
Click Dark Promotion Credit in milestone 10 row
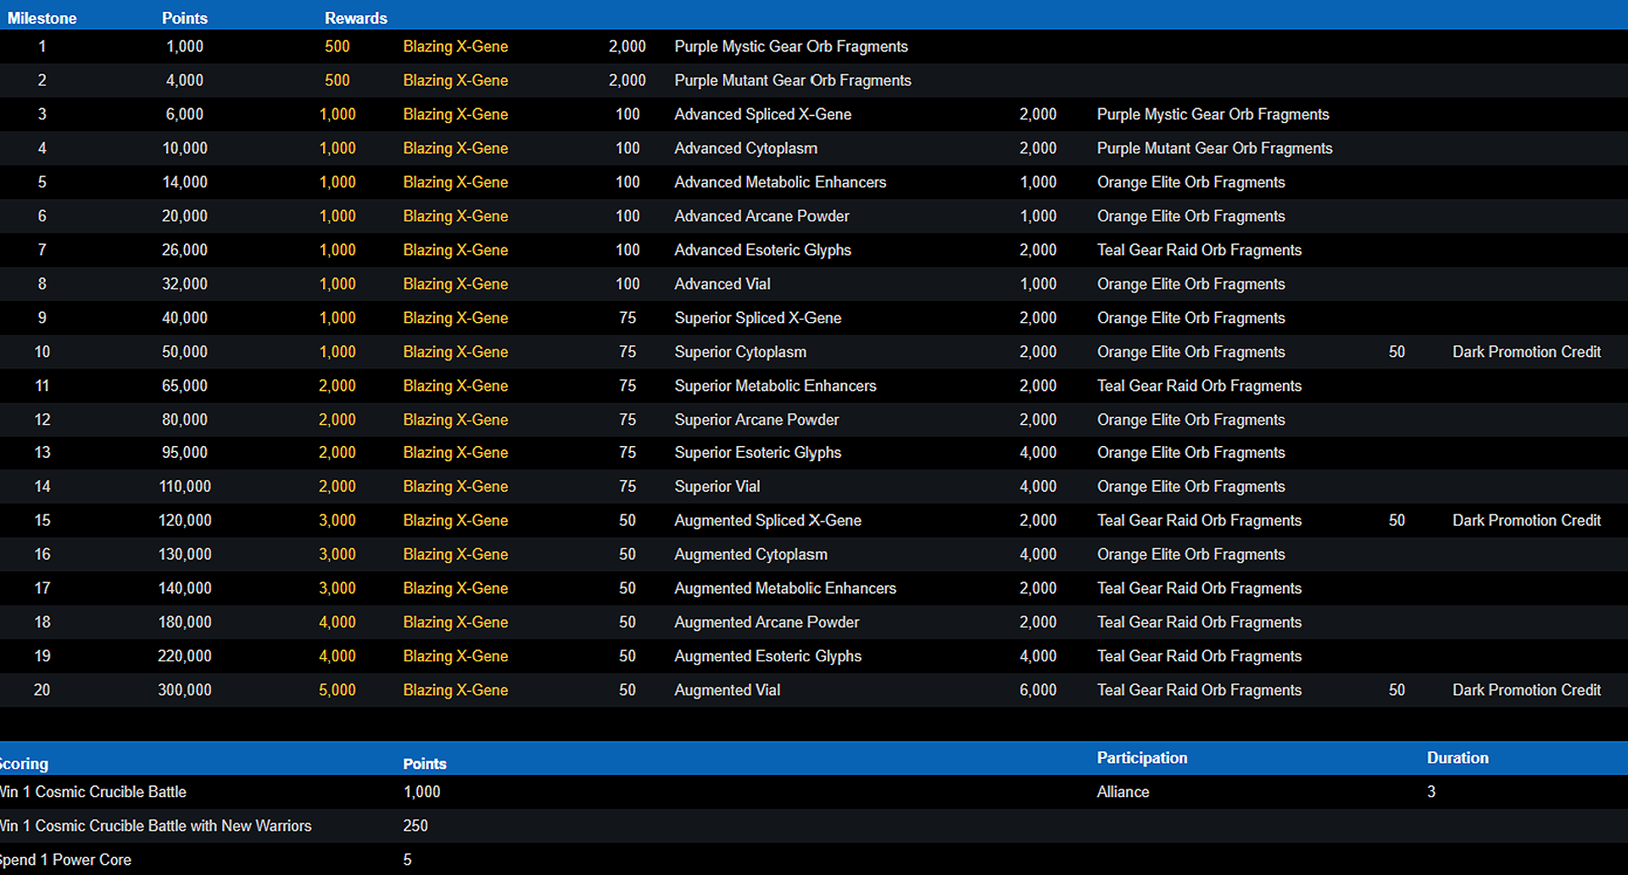pos(1526,352)
